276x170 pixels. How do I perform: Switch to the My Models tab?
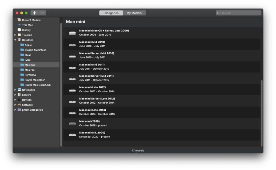134,13
